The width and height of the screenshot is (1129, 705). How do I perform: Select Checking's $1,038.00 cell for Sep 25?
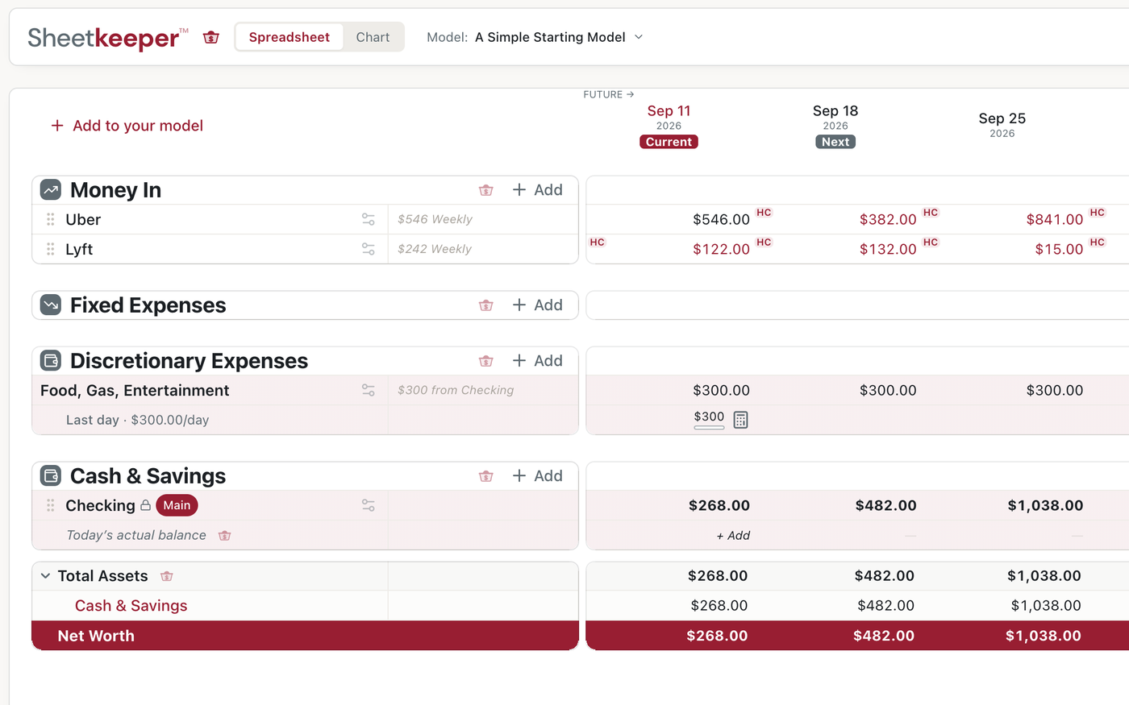coord(1045,505)
